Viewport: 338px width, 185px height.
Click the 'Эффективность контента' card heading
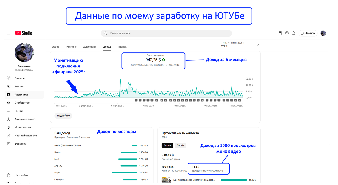180,133
